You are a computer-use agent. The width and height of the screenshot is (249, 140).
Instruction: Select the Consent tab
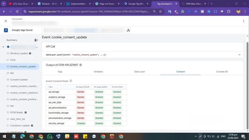click(180, 72)
